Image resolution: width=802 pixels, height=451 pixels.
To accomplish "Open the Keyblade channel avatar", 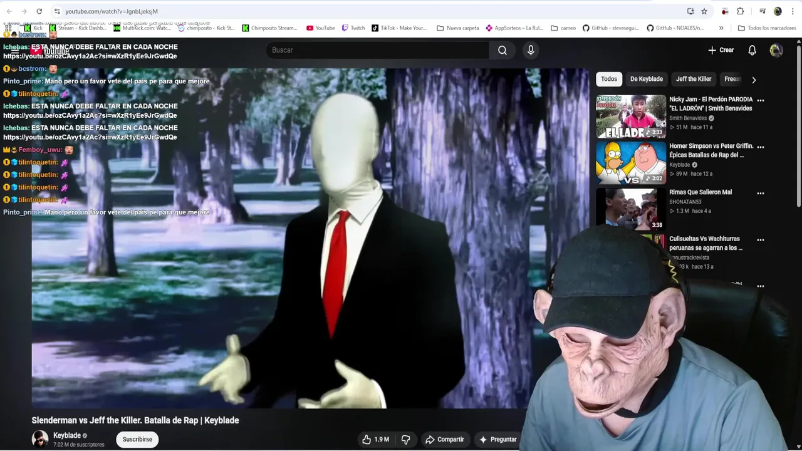I will coord(40,439).
